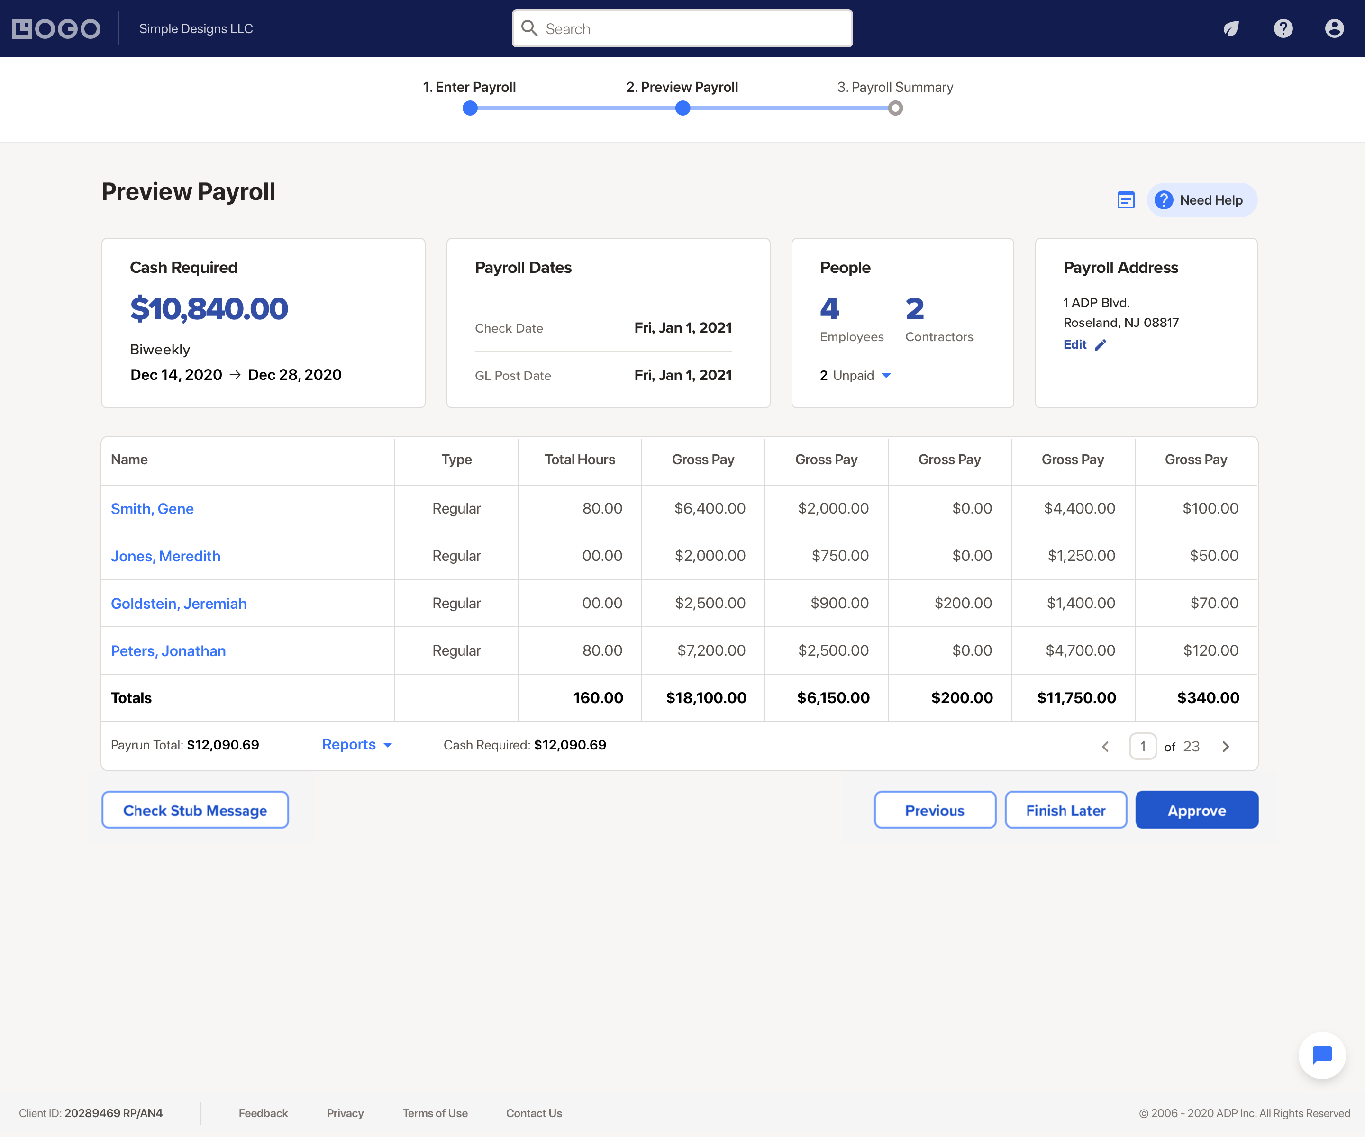
Task: Click the page number input box
Action: 1142,747
